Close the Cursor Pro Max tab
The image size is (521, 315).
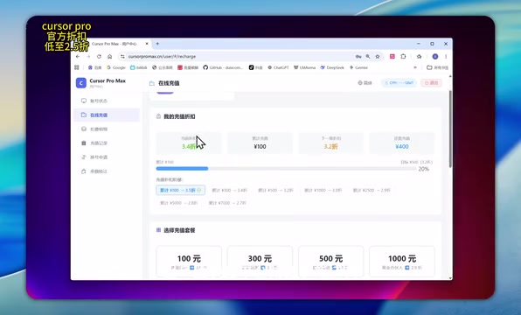(147, 44)
